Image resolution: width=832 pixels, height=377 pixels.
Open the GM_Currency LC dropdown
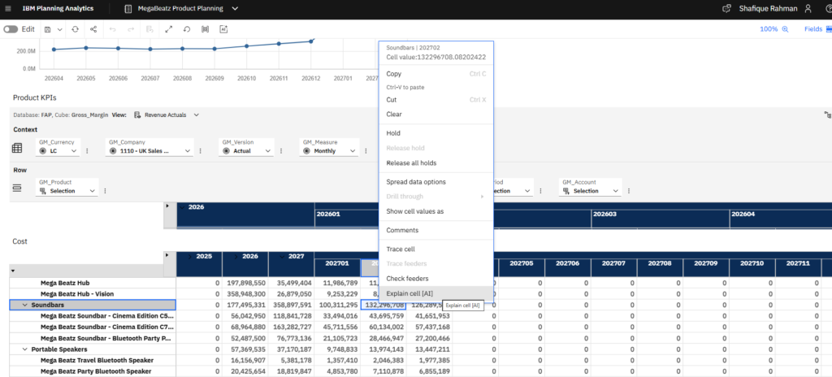[74, 150]
